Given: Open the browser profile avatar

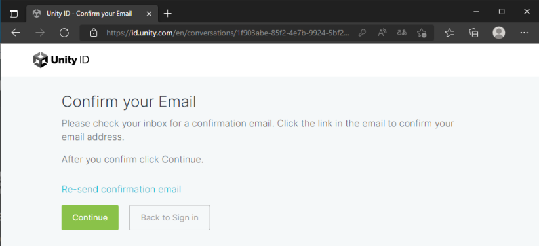Looking at the screenshot, I should 499,33.
